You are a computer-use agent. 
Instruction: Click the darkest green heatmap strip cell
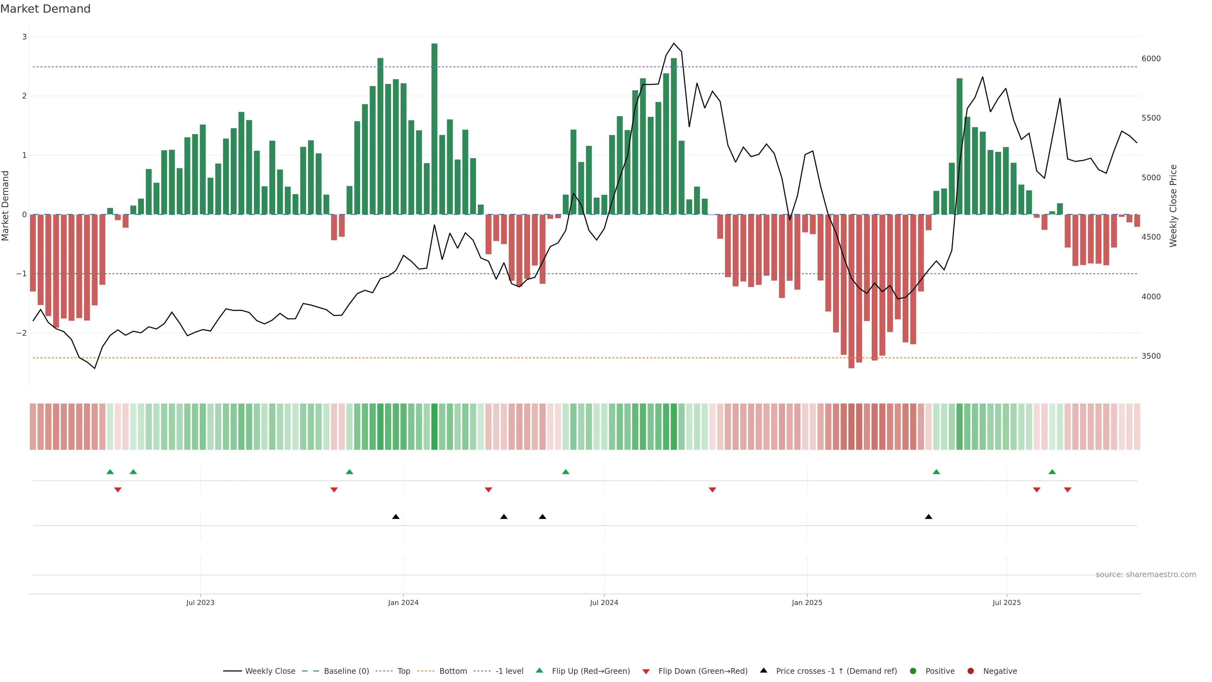point(434,427)
